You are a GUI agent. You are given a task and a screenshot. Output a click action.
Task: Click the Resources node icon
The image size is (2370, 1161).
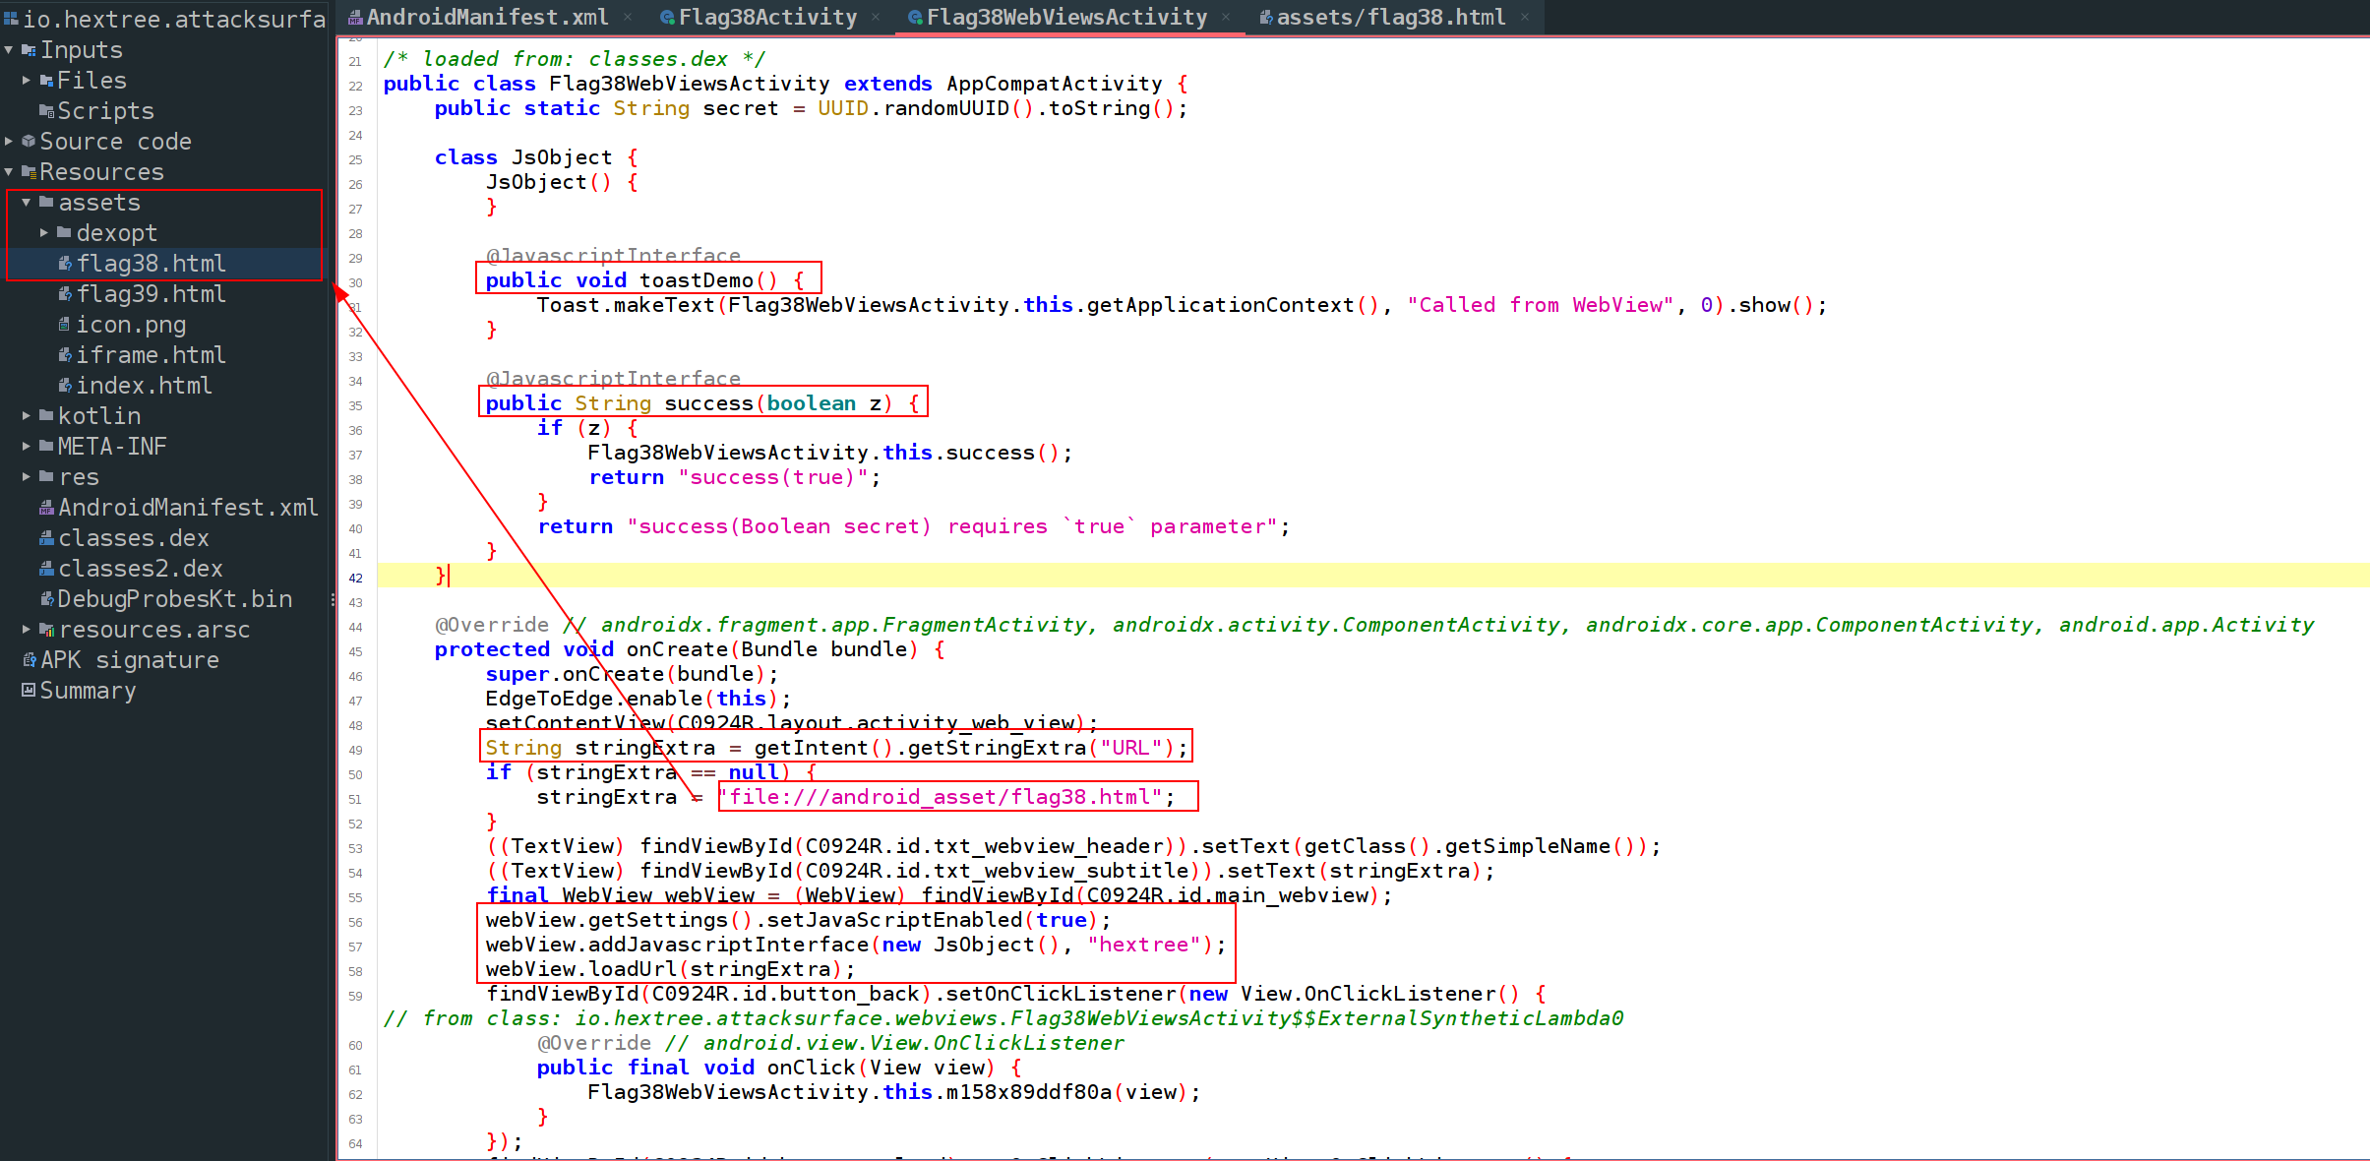click(29, 172)
